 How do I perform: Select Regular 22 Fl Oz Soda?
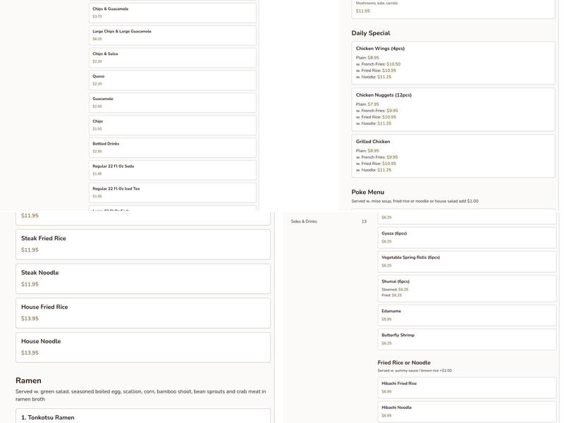point(172,170)
